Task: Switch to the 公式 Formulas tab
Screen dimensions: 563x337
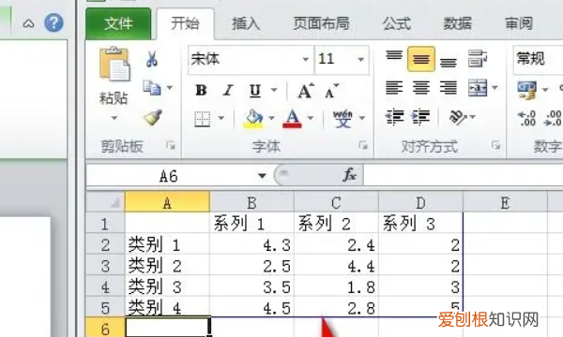Action: [x=396, y=23]
